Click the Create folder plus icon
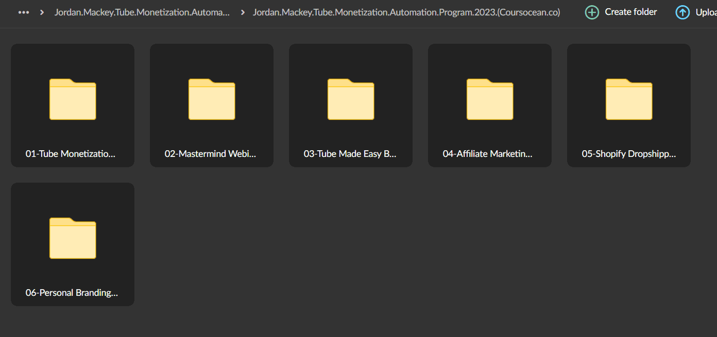717x337 pixels. pos(592,12)
